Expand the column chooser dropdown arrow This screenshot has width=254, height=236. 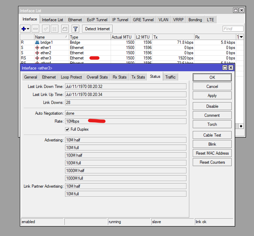241,37
